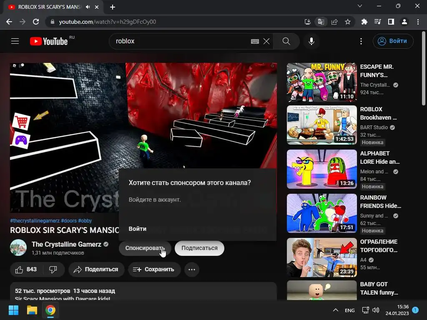Open the on-screen keyboard in search box
This screenshot has width=427, height=320.
tap(255, 41)
